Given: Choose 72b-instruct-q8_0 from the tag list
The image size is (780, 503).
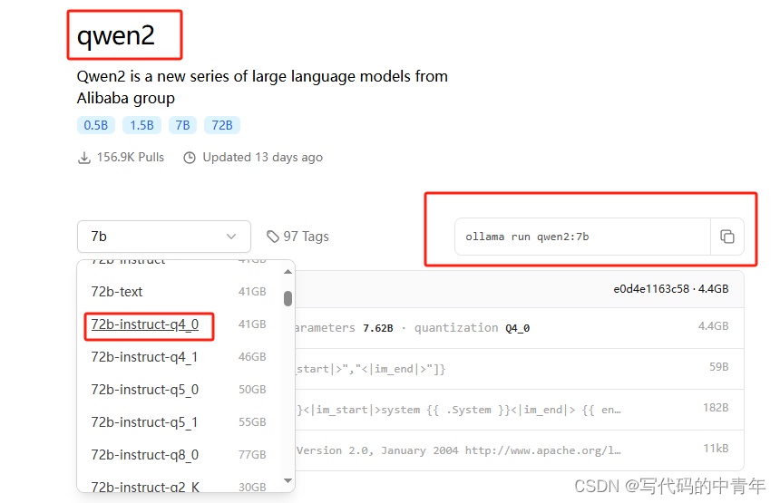Looking at the screenshot, I should [179, 455].
